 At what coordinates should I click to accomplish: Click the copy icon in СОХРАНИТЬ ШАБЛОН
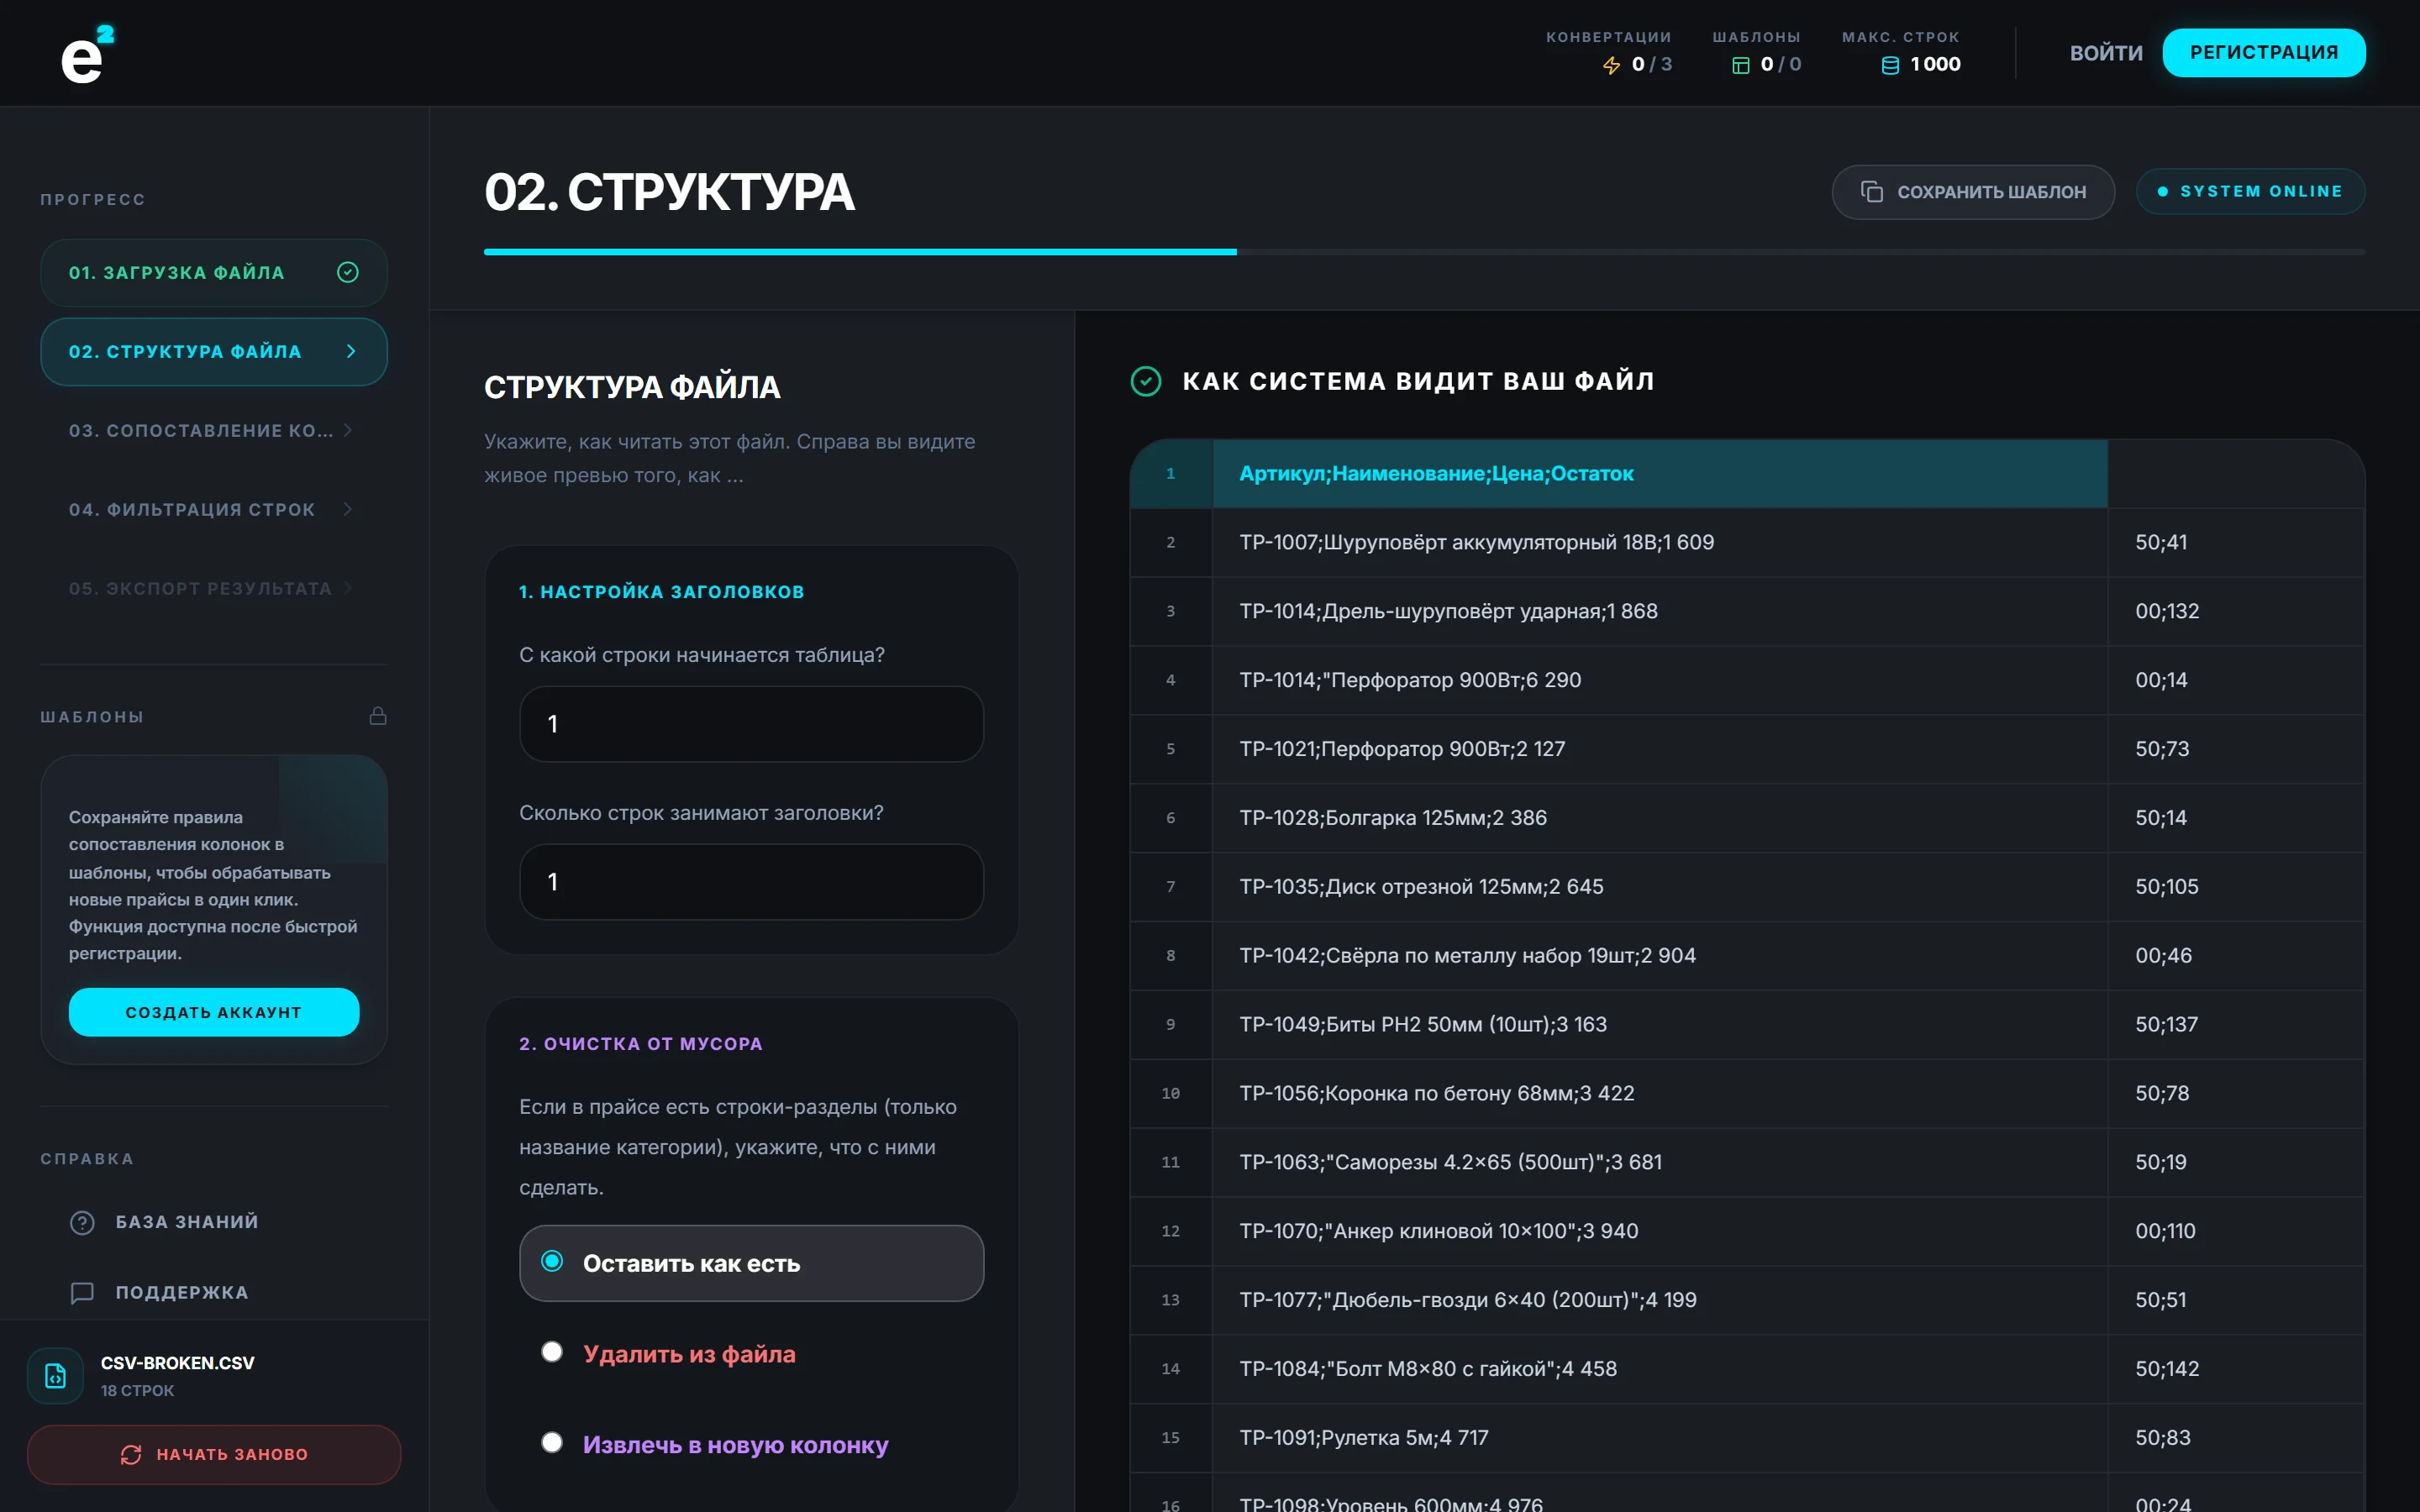(1871, 191)
